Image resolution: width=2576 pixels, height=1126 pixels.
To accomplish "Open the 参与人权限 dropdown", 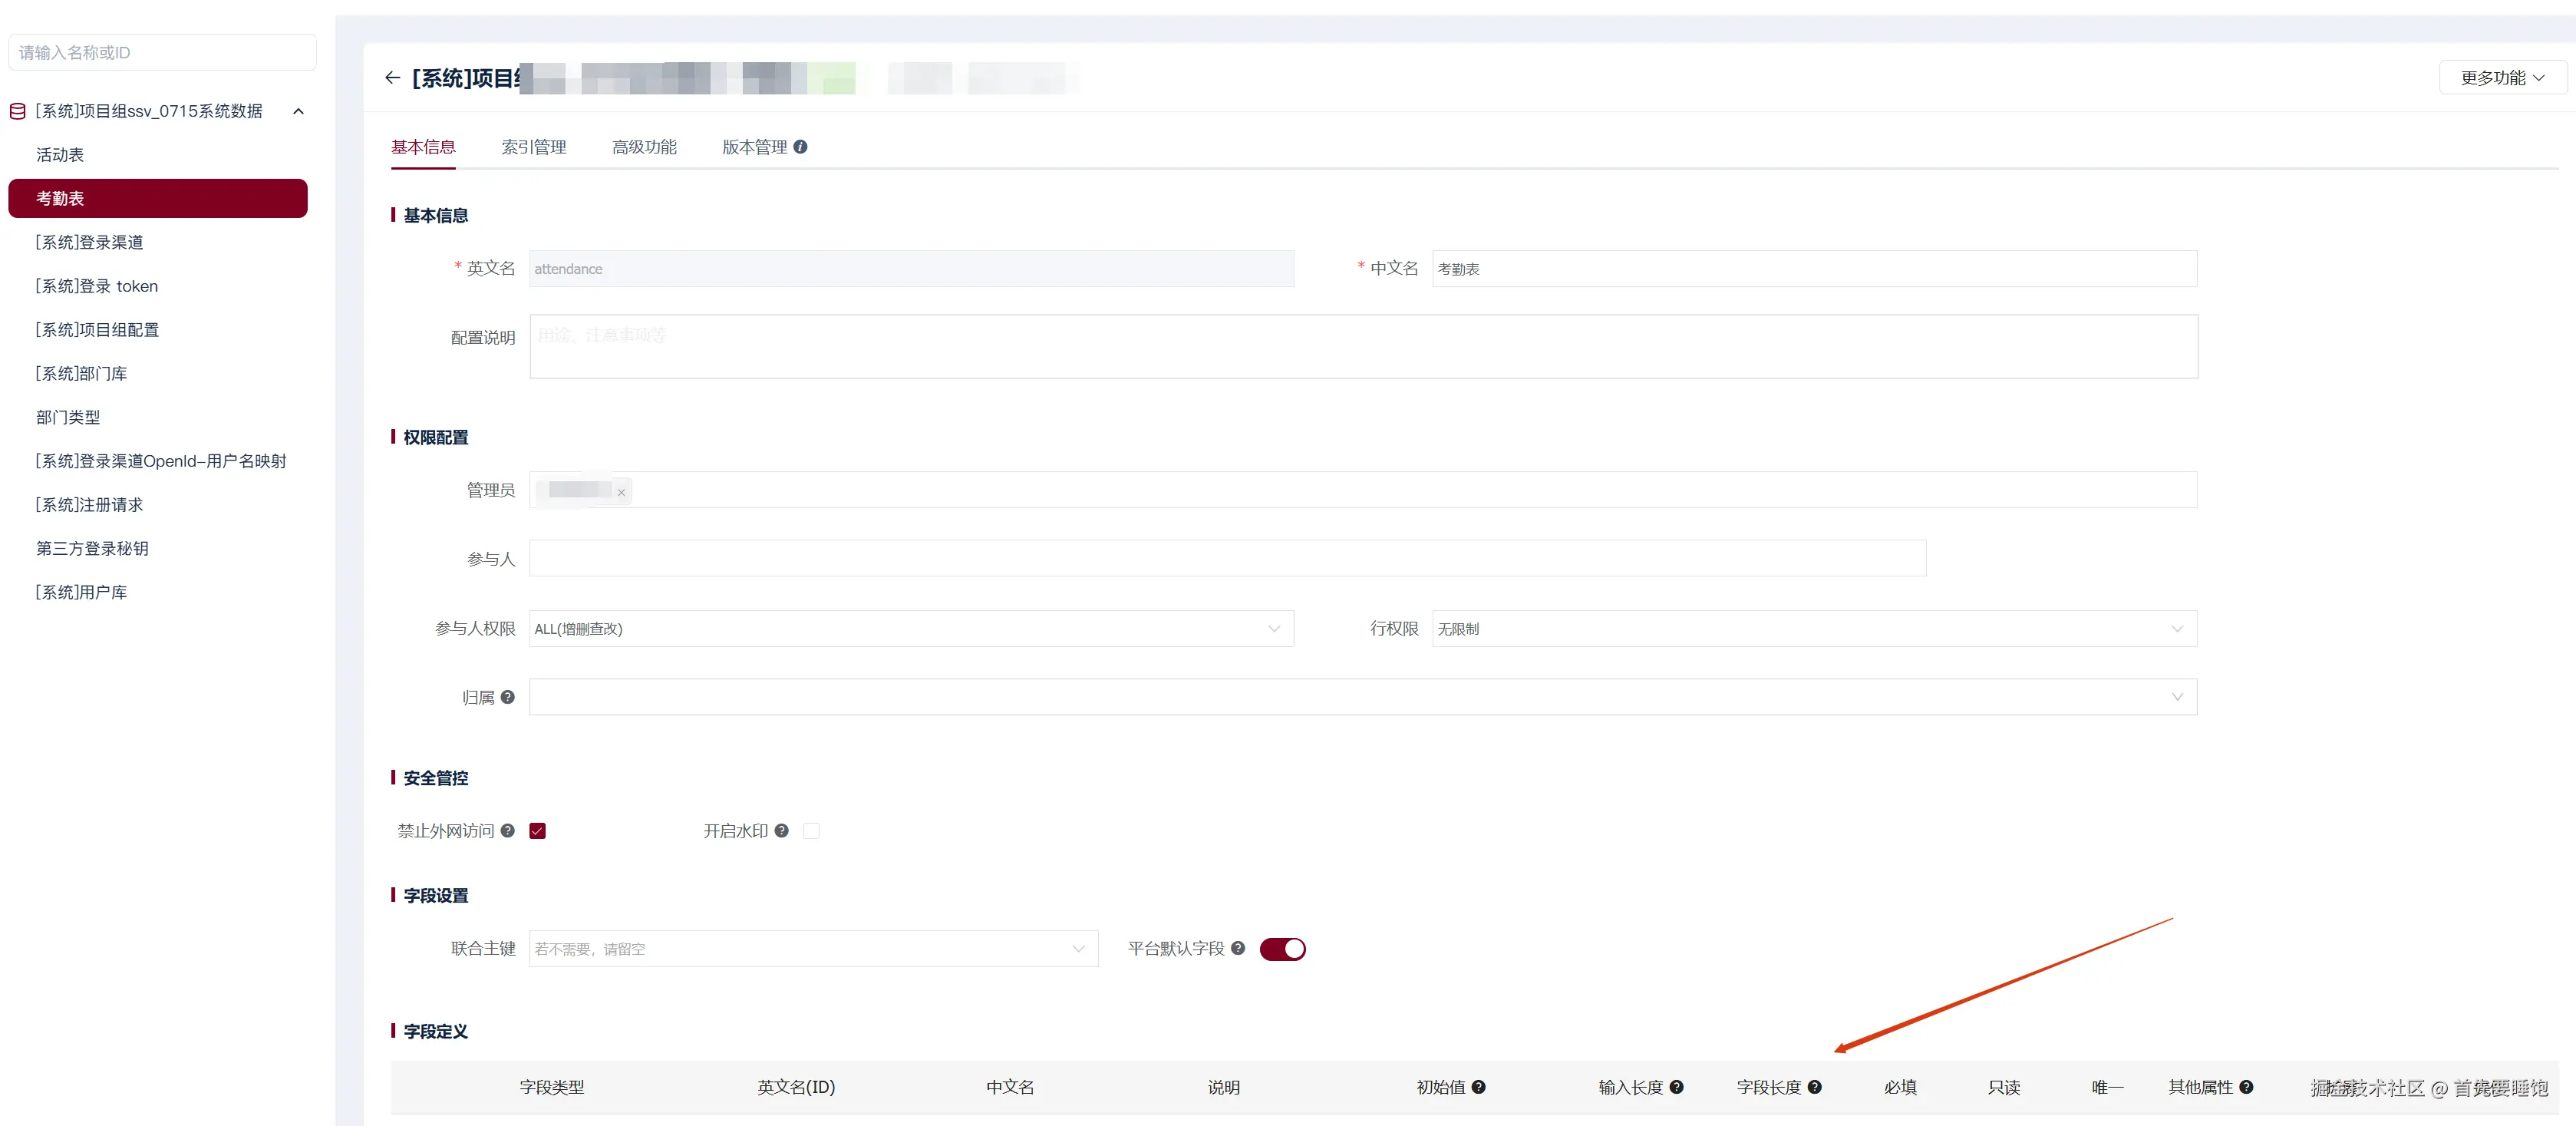I will click(910, 628).
